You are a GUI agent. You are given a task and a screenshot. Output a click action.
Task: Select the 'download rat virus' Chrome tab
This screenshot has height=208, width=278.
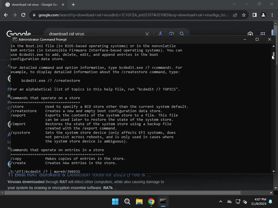35,5
